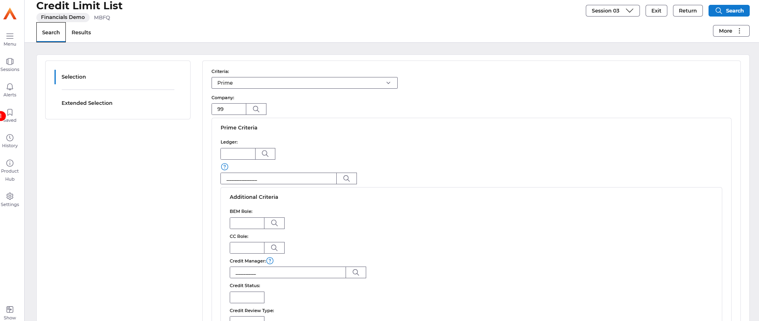Switch to the Search tab
This screenshot has width=759, height=321.
point(51,32)
